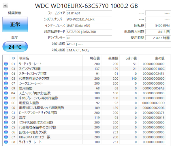The image size is (173, 146).
Task: Select the 代替処理済のセクタ数 row name
Action: click(34, 78)
